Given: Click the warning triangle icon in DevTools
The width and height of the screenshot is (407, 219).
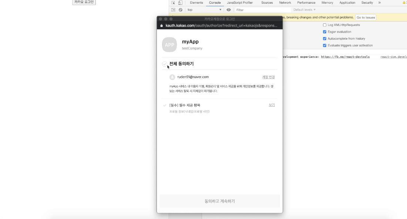Looking at the screenshot, I should point(404,3).
